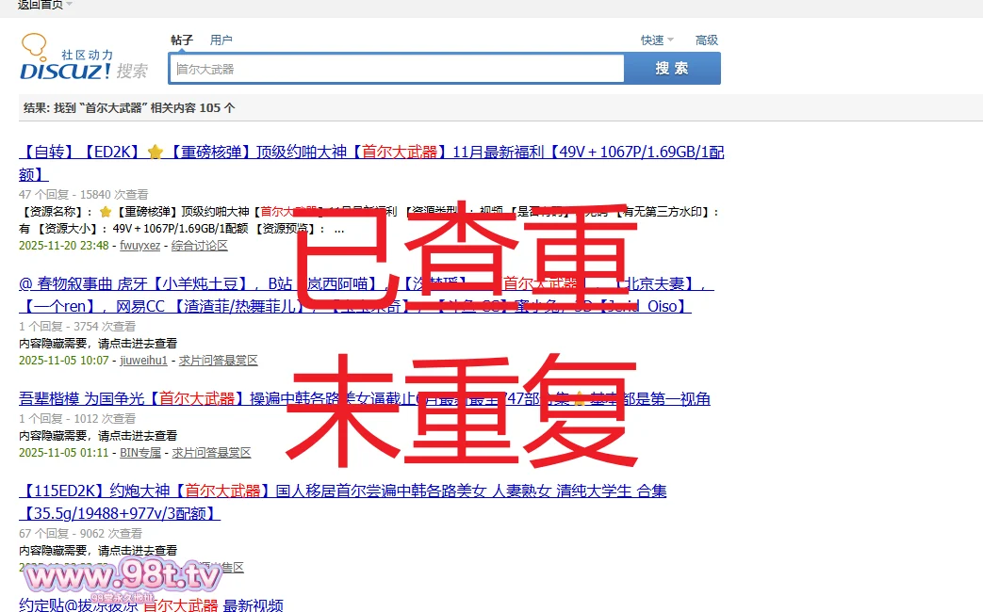Viewport: 983px width, 612px height.
Task: Click the gold star icon in first result title
Action: (x=156, y=153)
